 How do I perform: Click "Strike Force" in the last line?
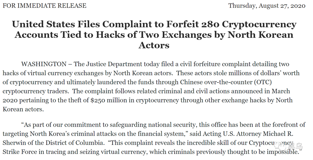(x=20, y=152)
